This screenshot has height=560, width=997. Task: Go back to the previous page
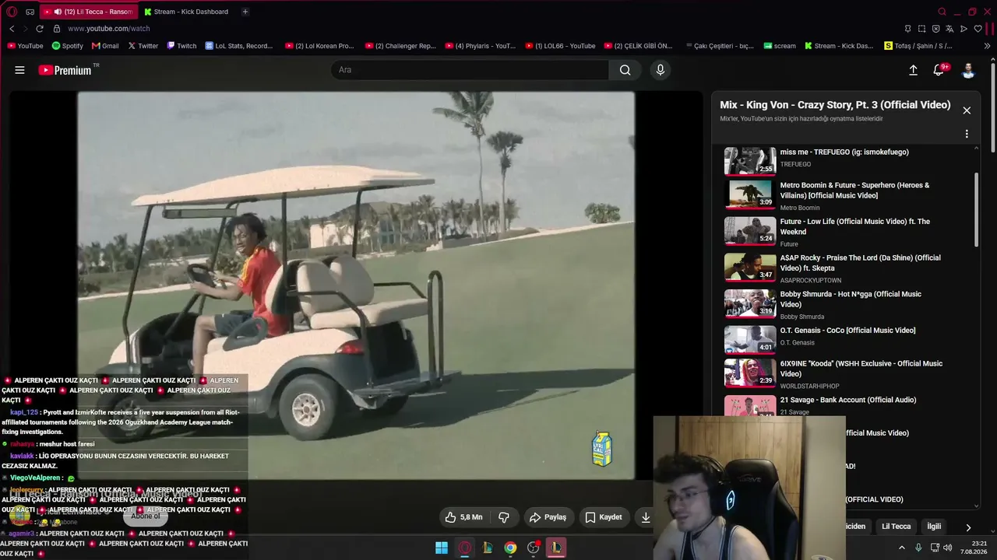[12, 29]
